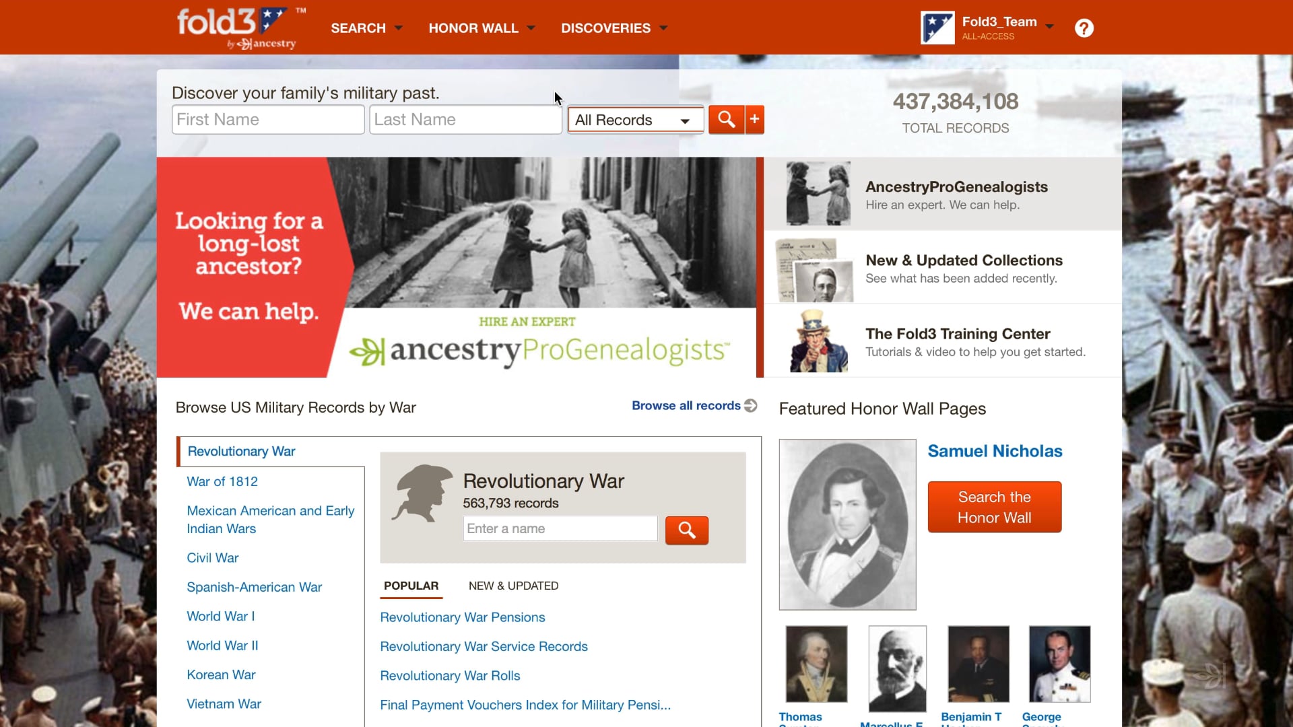Click Search the Honor Wall button
Image resolution: width=1293 pixels, height=727 pixels.
coord(995,507)
